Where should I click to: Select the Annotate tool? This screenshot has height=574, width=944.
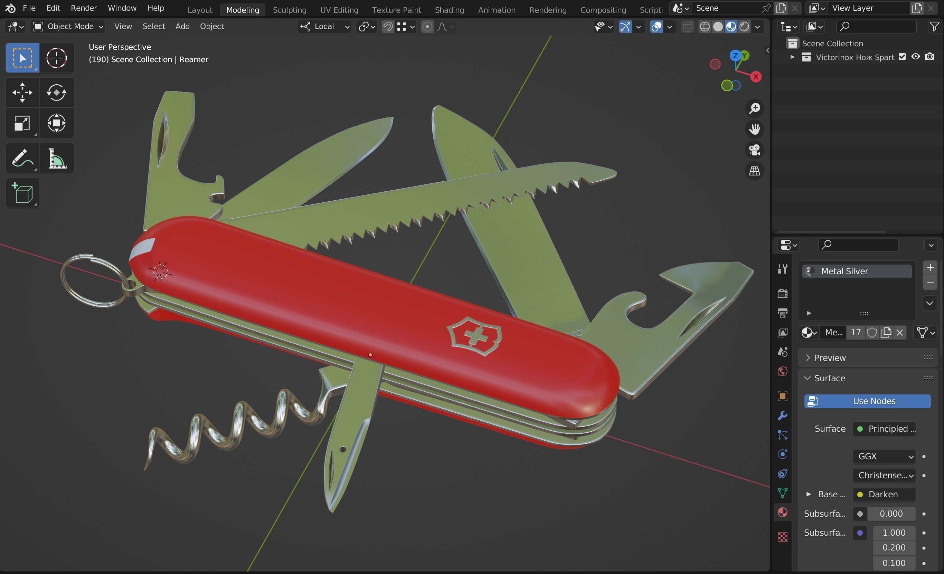pyautogui.click(x=22, y=158)
